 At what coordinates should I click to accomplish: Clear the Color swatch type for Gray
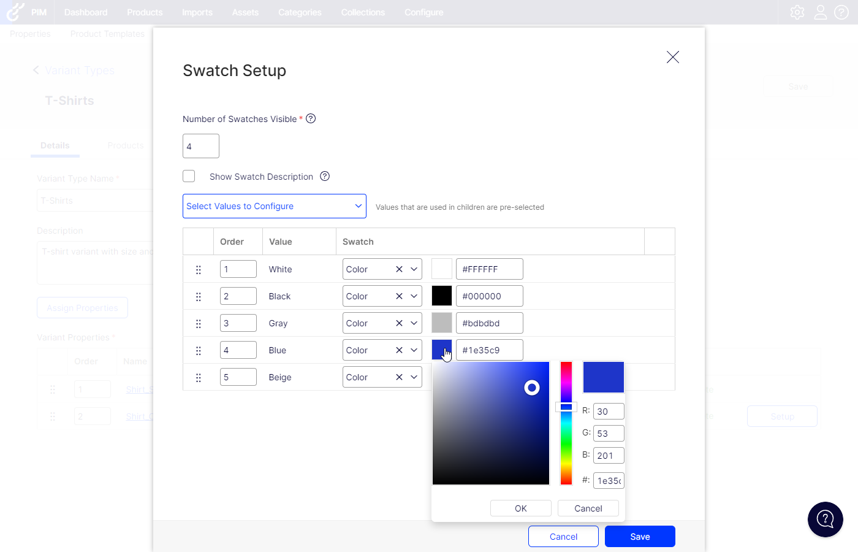[x=399, y=323]
